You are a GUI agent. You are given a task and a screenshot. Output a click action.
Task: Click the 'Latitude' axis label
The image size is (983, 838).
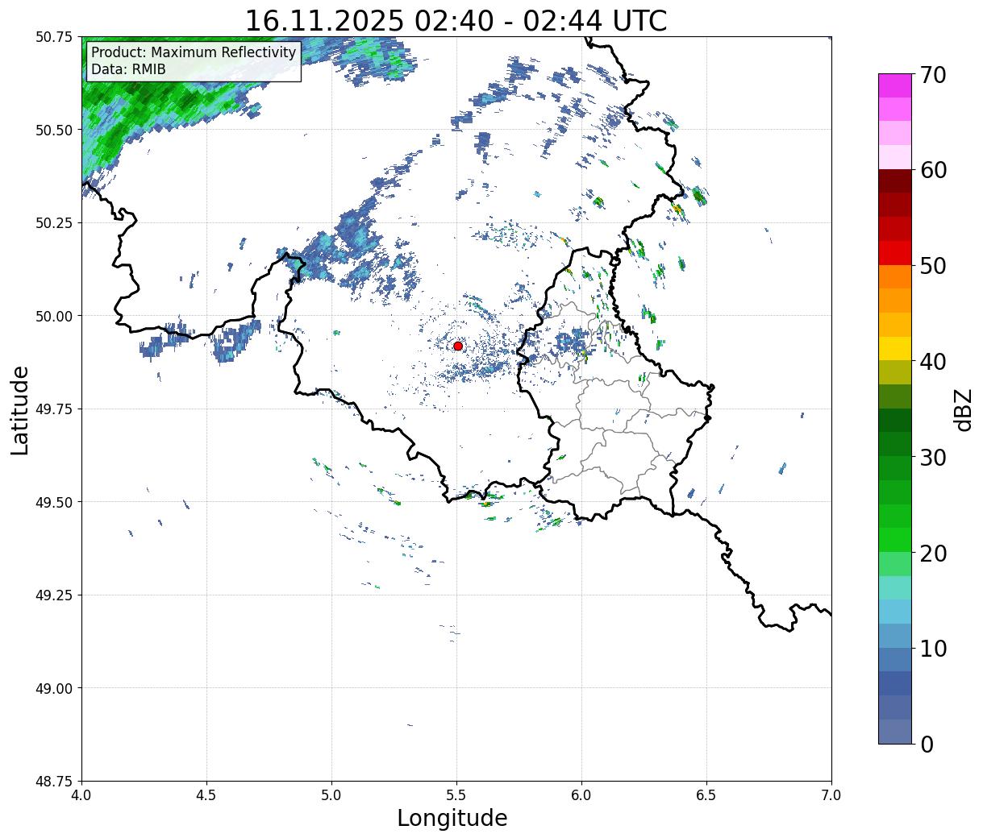point(20,409)
